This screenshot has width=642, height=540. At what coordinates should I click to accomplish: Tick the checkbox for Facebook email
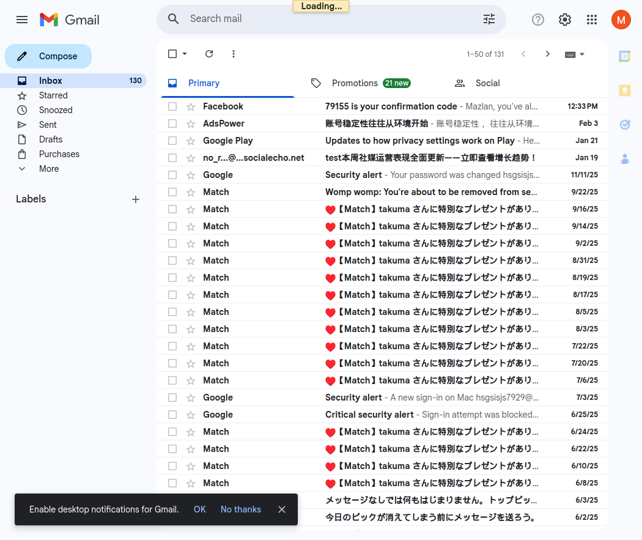[x=172, y=106]
